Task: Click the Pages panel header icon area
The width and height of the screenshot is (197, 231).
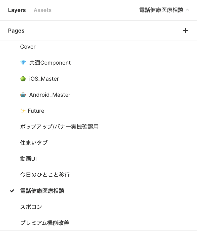Action: [x=16, y=31]
